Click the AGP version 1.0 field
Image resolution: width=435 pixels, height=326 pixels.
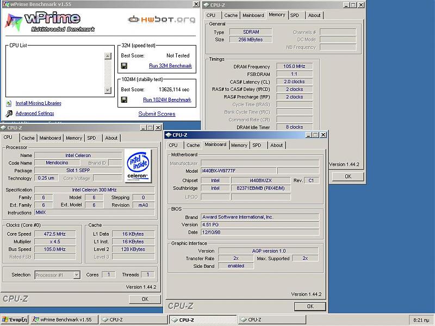268,251
